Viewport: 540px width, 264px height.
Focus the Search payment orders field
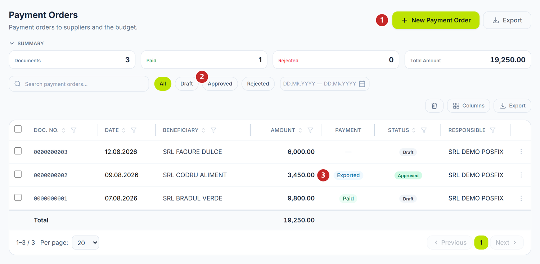click(79, 84)
